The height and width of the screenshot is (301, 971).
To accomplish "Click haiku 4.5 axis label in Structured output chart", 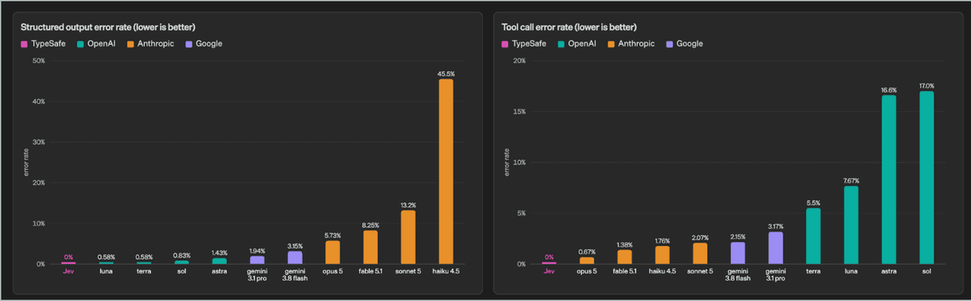I will pos(446,273).
